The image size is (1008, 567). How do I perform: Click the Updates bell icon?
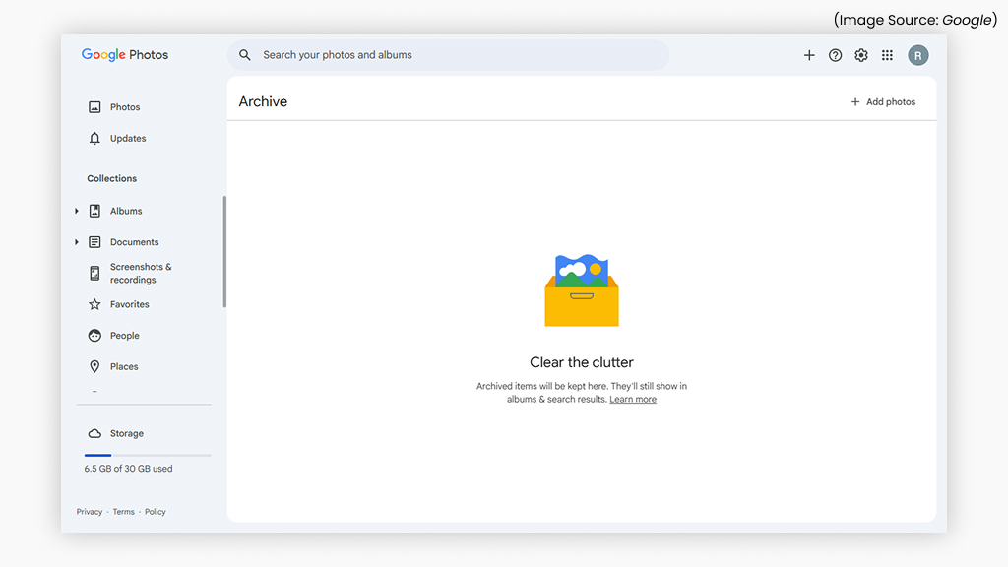94,138
